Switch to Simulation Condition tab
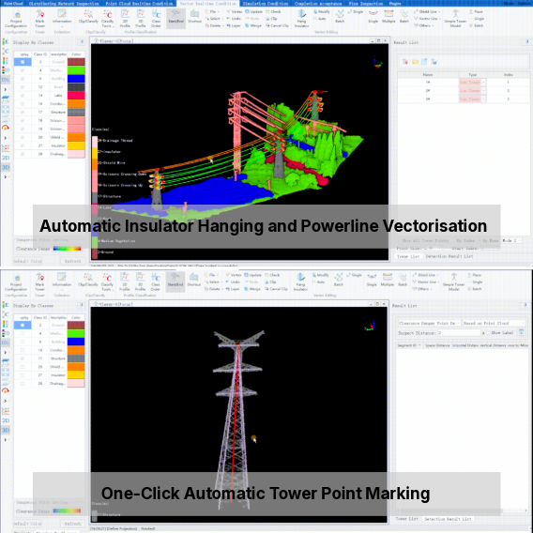Viewport: 533px width, 533px height. click(266, 4)
